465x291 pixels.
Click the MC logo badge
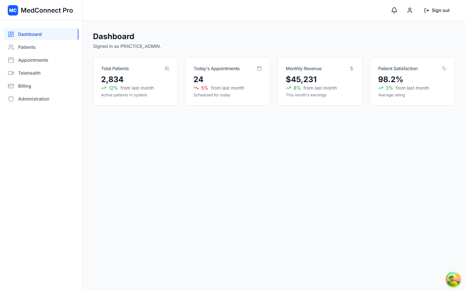coord(13,10)
